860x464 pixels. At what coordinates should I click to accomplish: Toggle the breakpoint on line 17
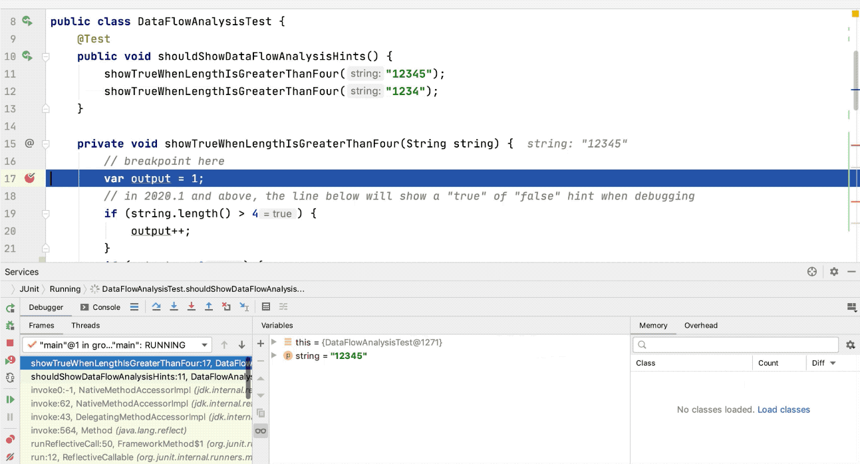(x=29, y=178)
